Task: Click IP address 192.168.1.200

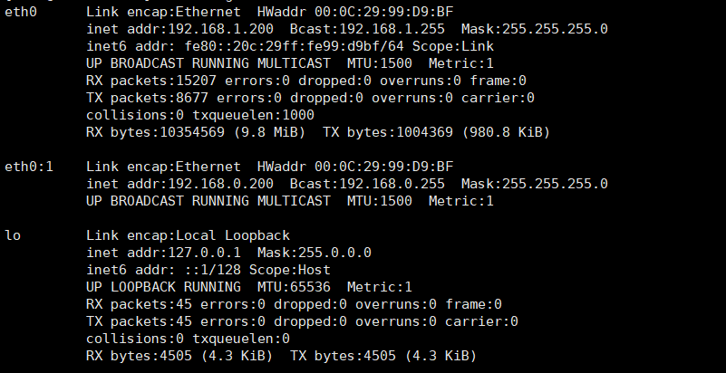Action: [x=220, y=29]
